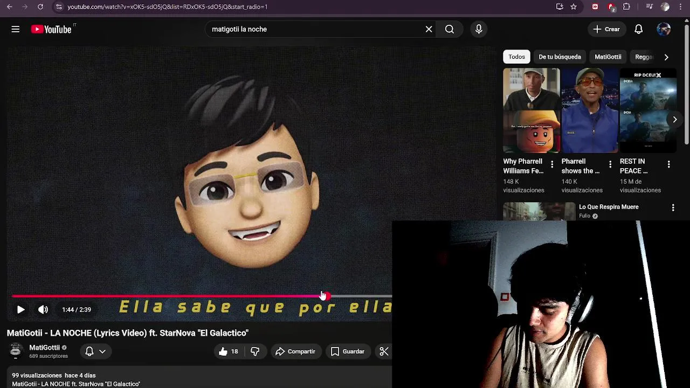This screenshot has width=690, height=388.
Task: Open 'Why Pharrell Williams Fe...' short thumbnail
Action: pos(531,110)
